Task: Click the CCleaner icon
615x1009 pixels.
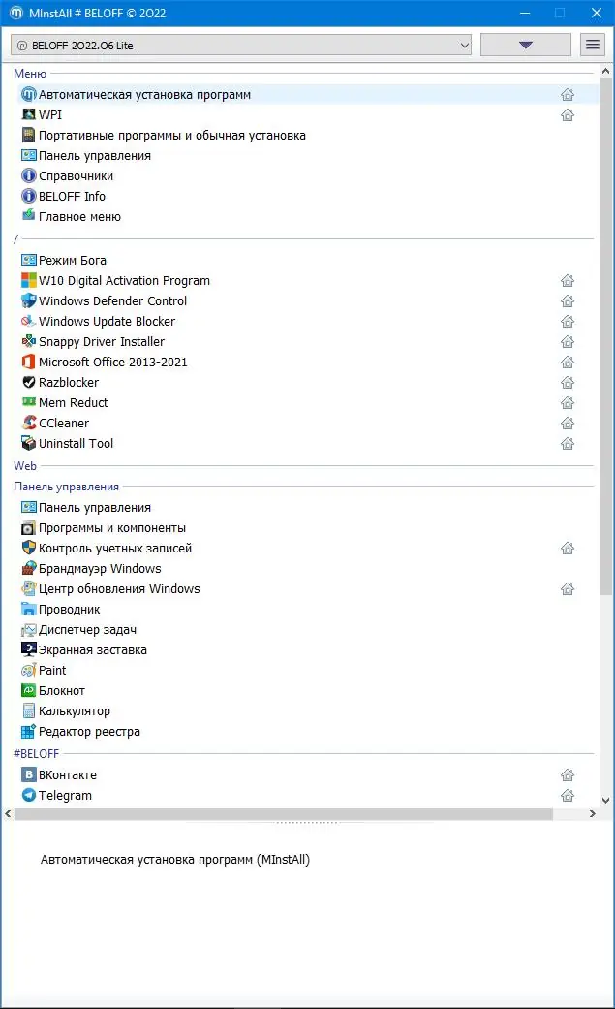Action: pyautogui.click(x=28, y=423)
